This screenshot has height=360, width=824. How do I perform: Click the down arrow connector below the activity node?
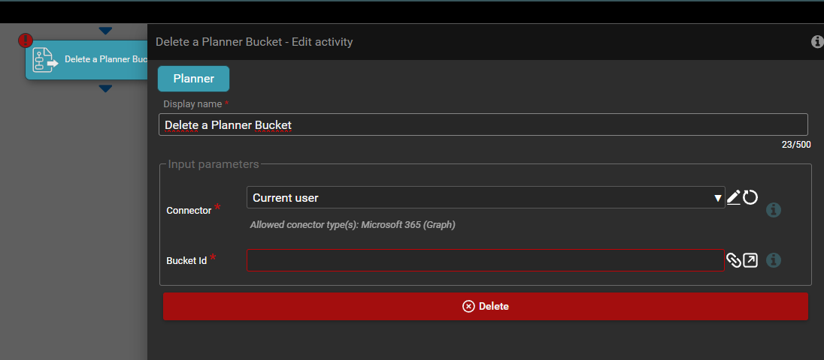[105, 88]
